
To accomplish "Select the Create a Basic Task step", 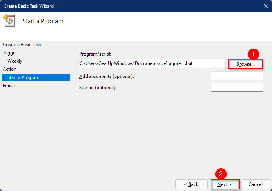I will [x=22, y=45].
